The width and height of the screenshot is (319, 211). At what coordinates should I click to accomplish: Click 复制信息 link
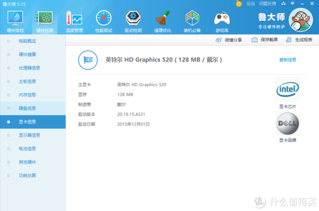click(x=288, y=60)
